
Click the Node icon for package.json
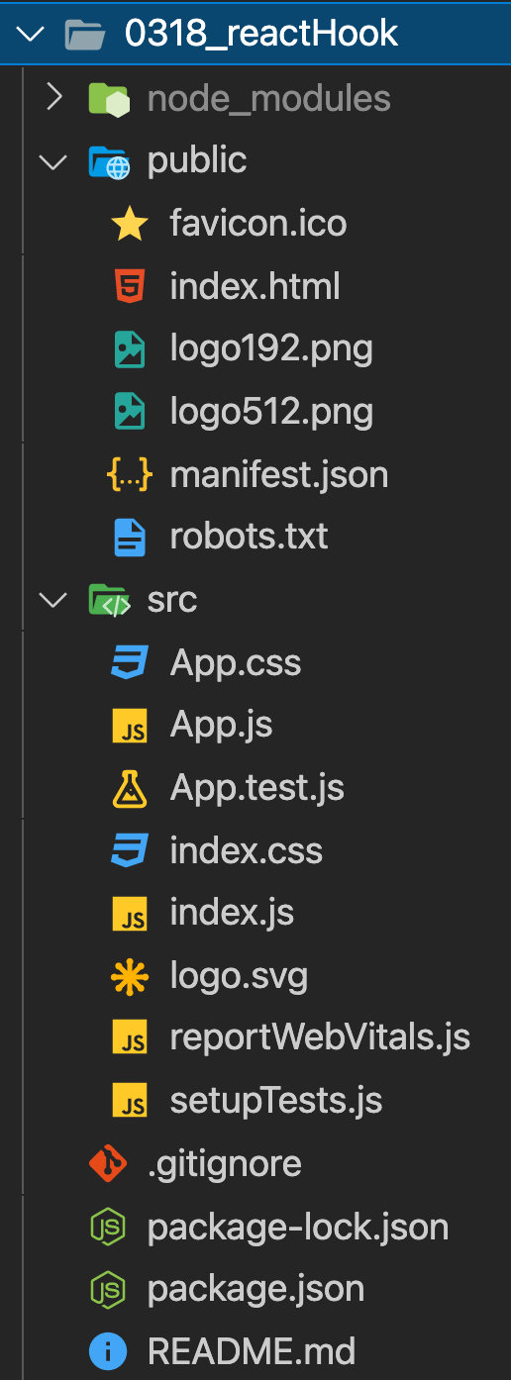click(108, 1290)
